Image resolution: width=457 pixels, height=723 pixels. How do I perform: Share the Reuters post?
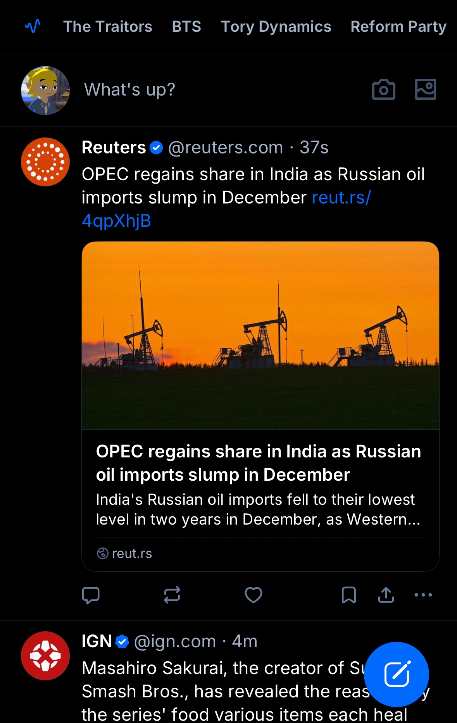(386, 595)
